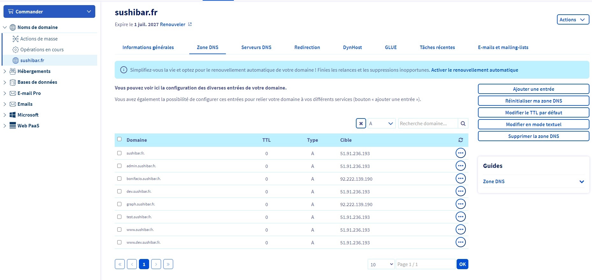
Task: Open the record type filter dropdown
Action: pos(381,124)
